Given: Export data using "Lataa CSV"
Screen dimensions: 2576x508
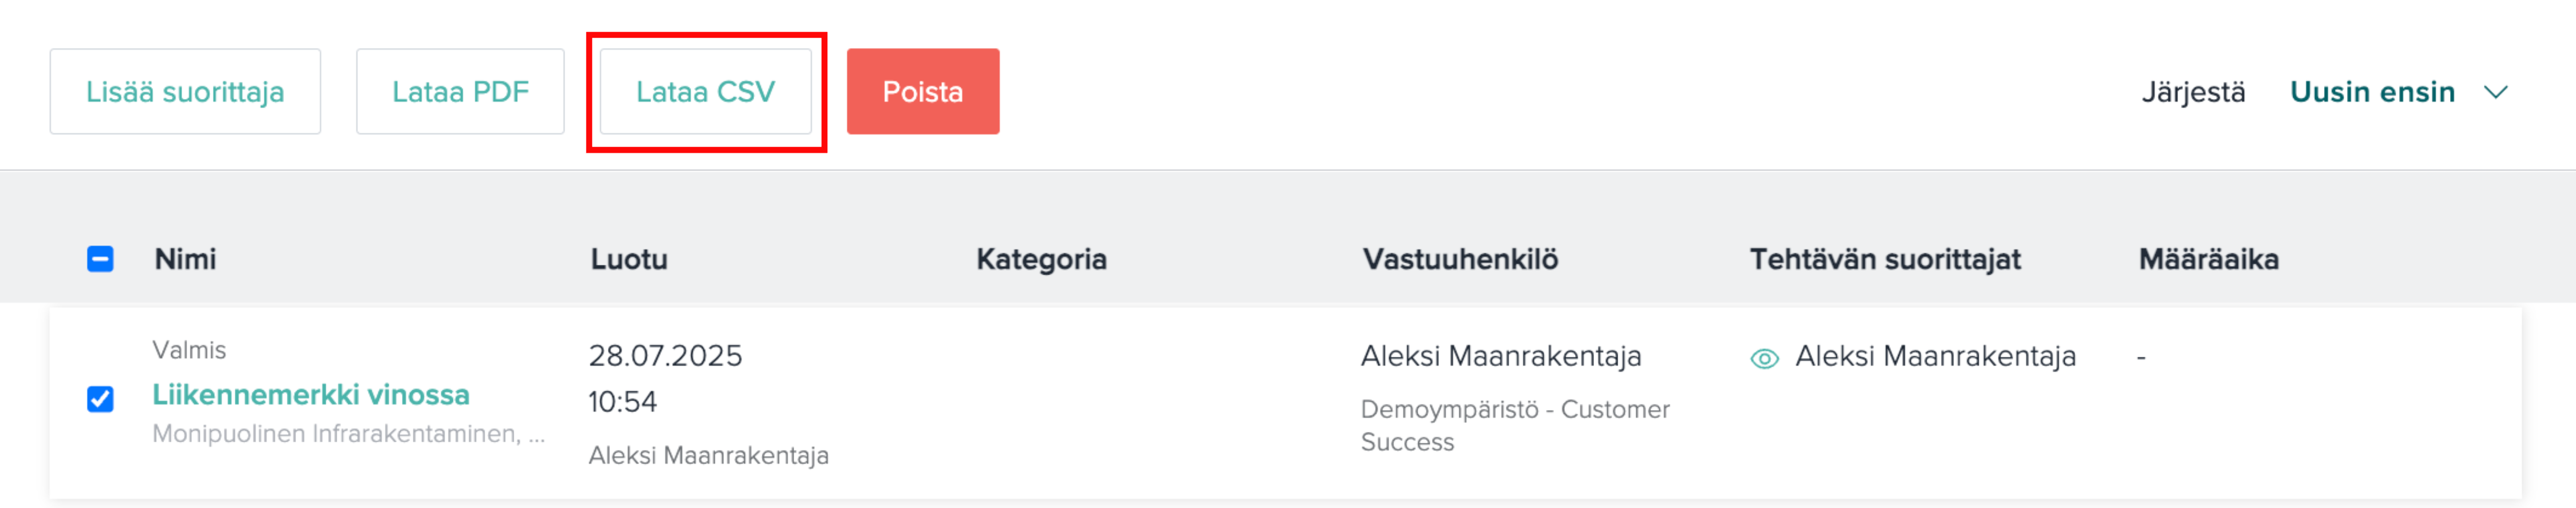Looking at the screenshot, I should 705,92.
